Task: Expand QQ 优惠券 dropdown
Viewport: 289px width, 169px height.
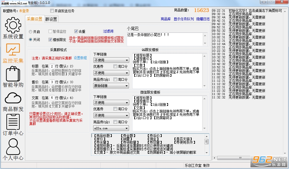Action: 111,73
